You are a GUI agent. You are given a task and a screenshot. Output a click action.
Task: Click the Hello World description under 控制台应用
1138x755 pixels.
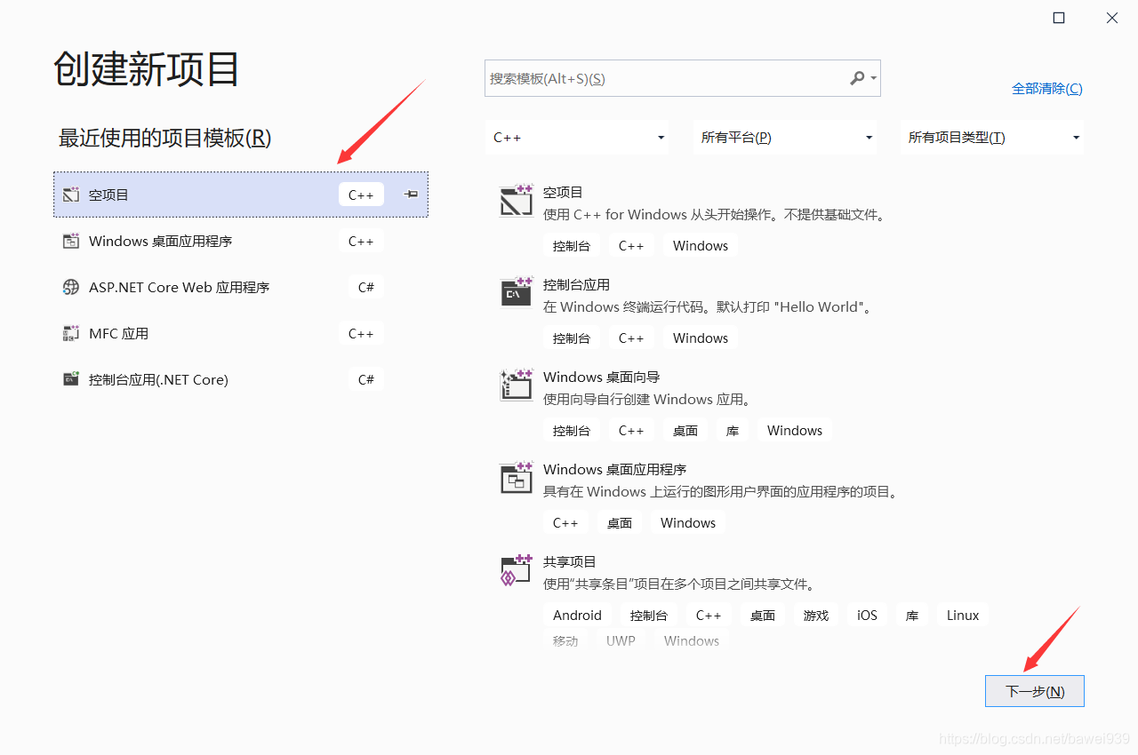709,307
